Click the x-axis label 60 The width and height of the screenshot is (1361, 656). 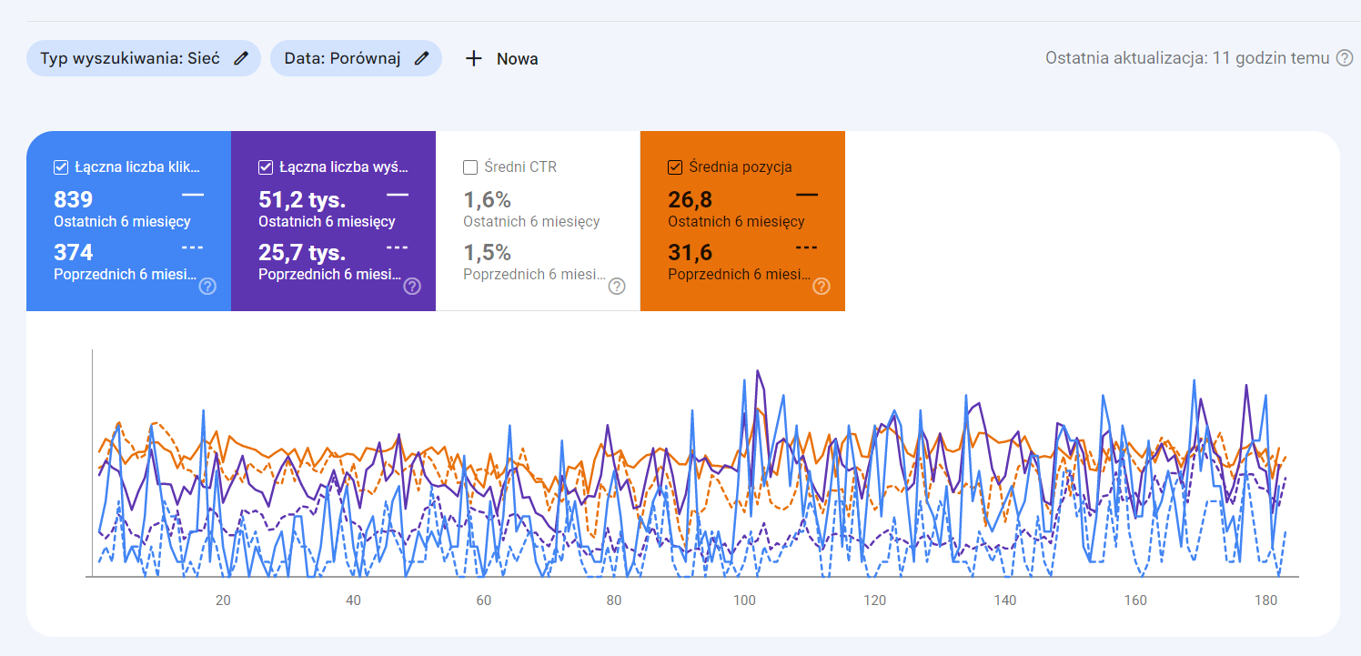(x=483, y=600)
